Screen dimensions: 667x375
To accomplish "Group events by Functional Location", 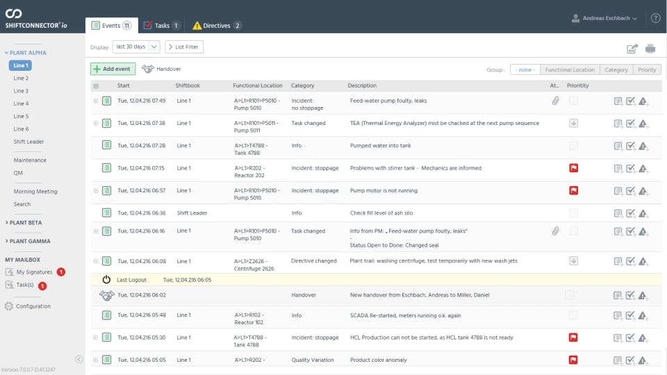I will pos(569,69).
